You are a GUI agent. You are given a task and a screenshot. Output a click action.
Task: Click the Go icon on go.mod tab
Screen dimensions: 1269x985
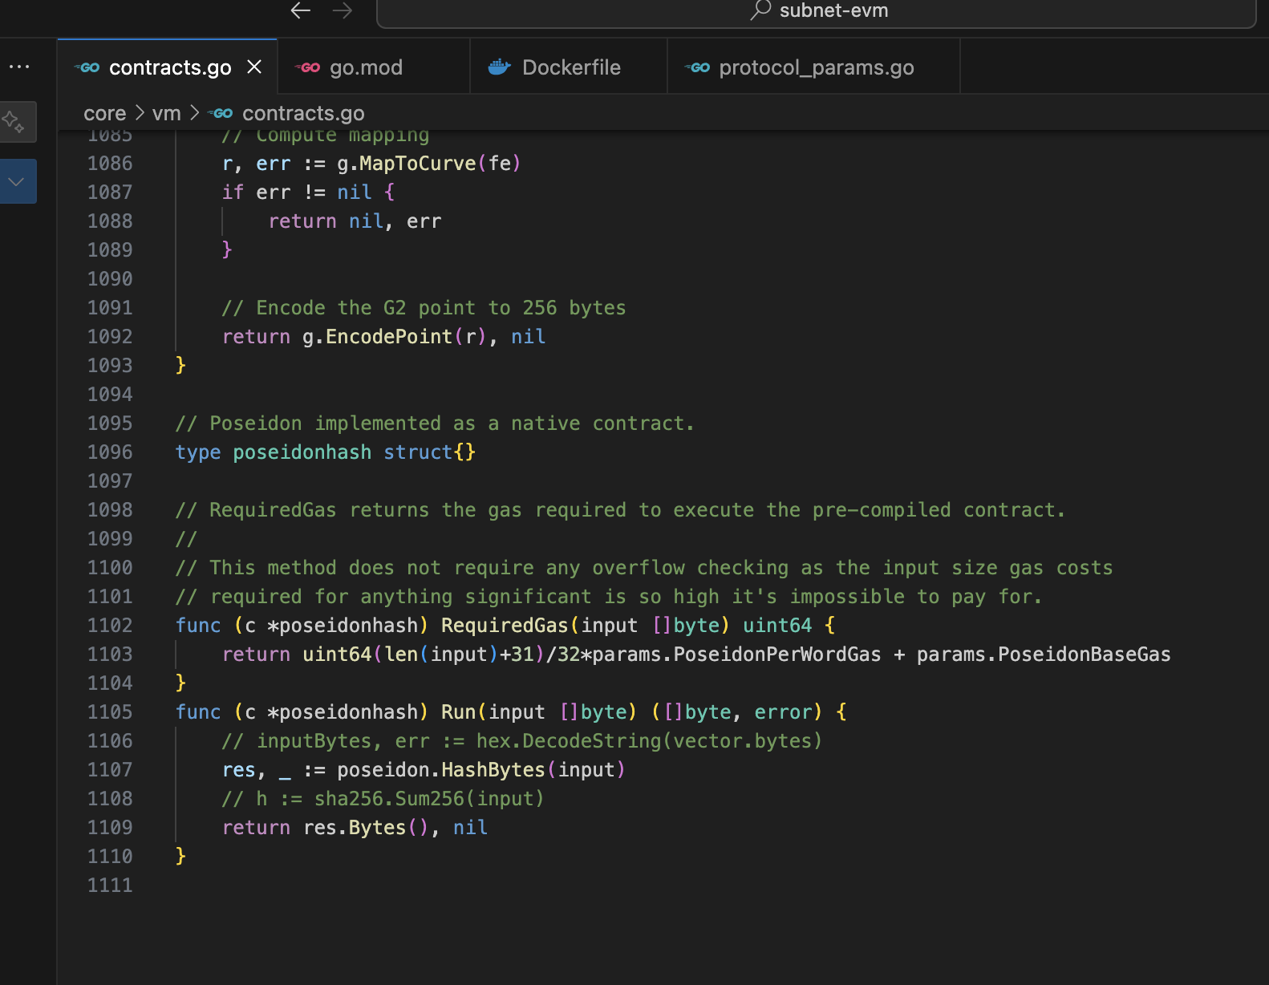[x=307, y=67]
